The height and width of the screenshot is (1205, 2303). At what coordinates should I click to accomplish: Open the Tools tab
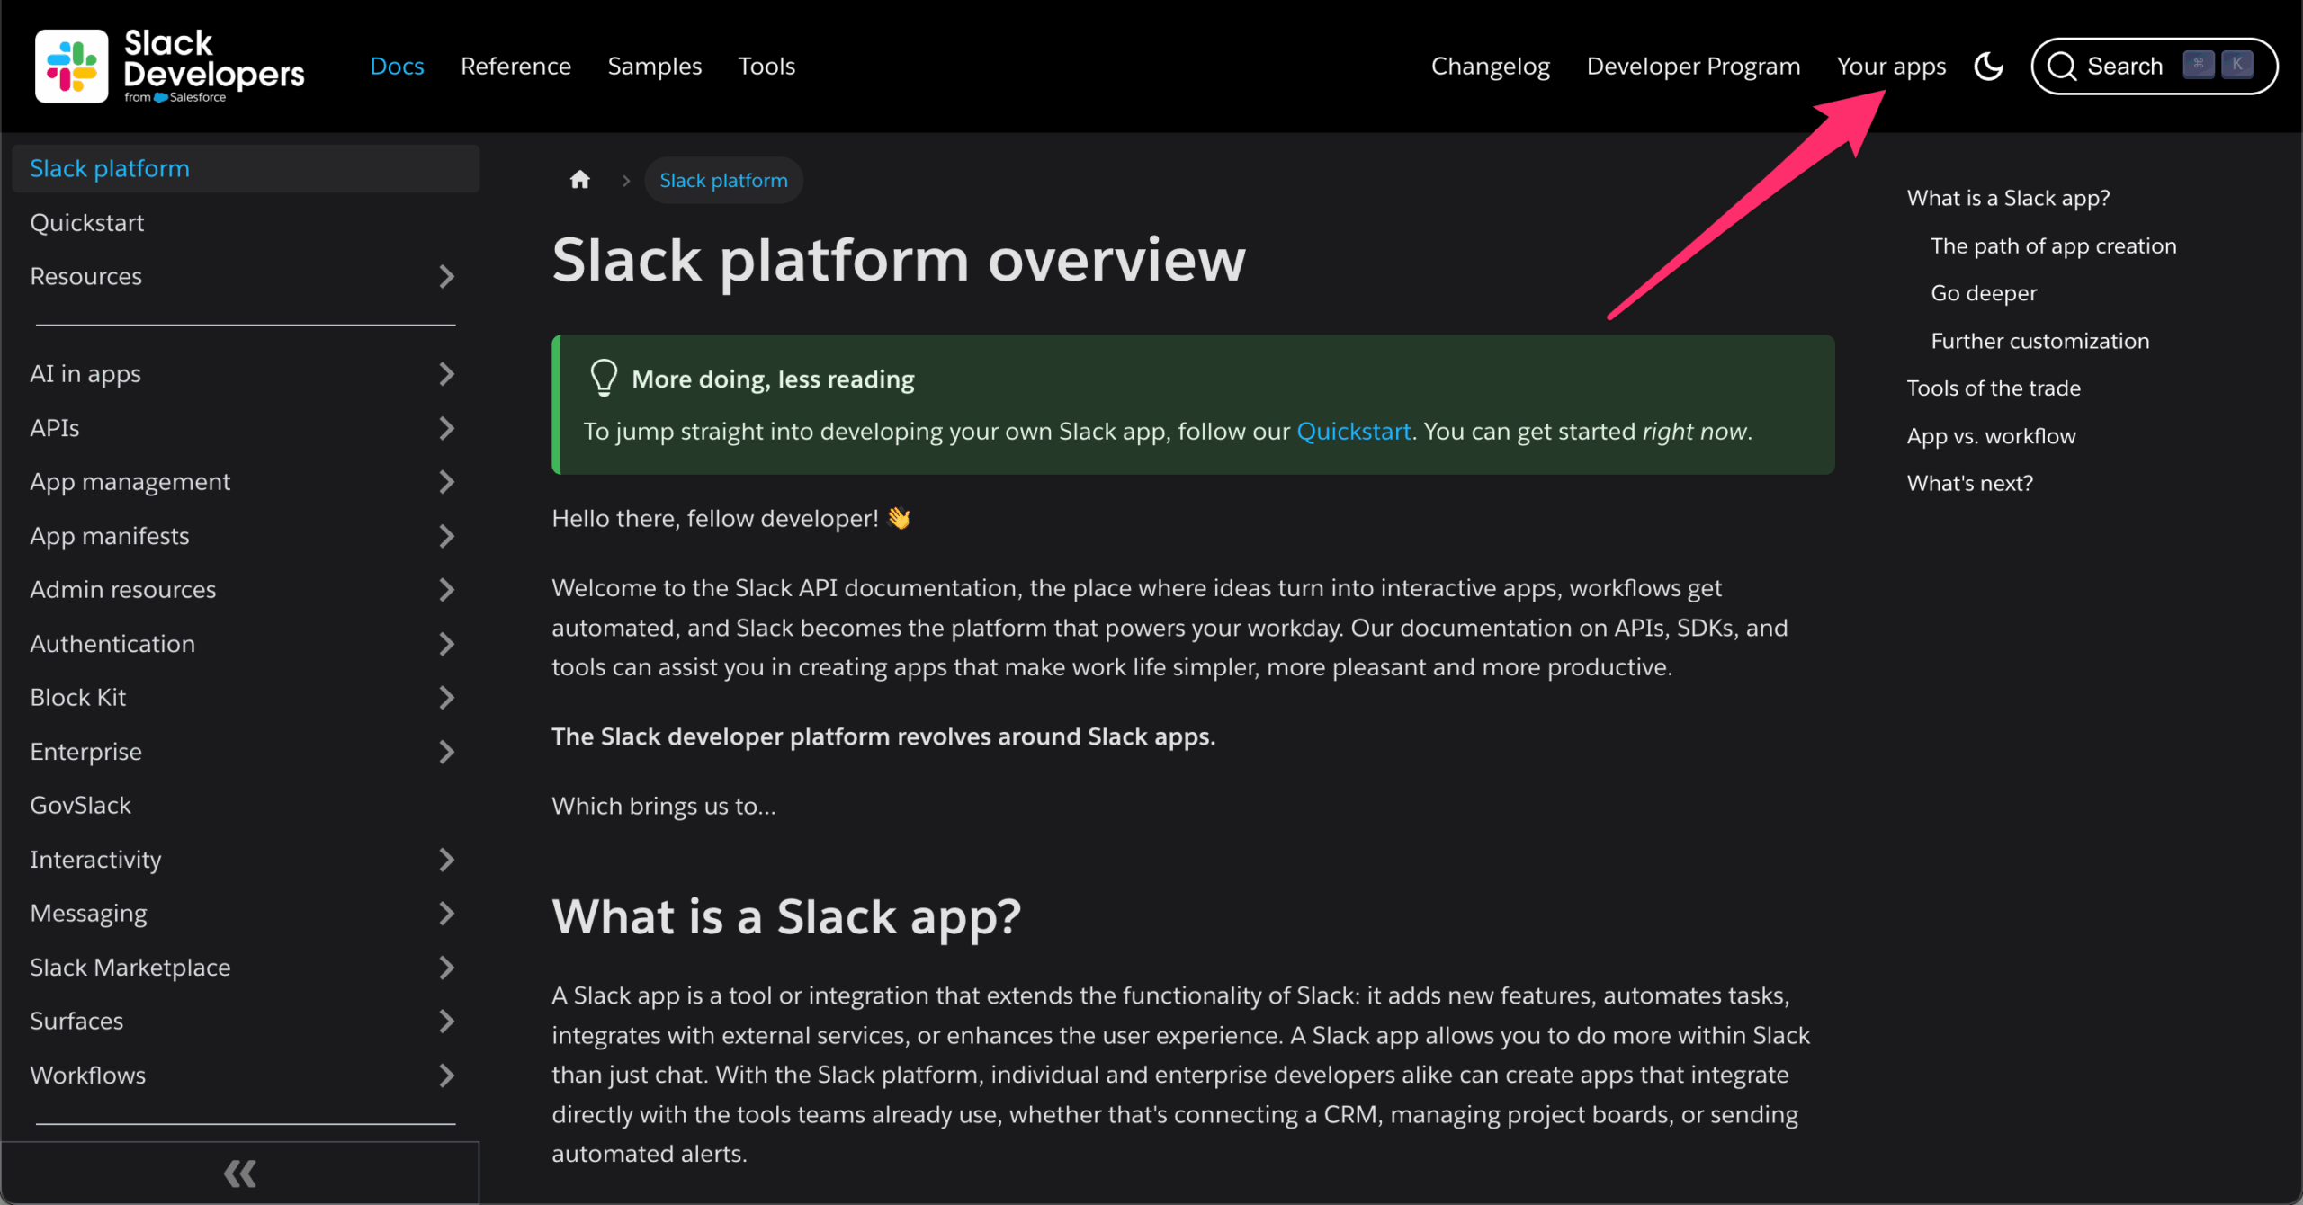point(766,67)
